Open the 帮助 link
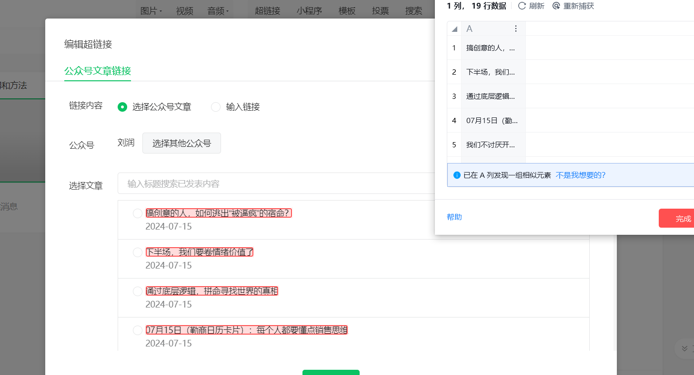This screenshot has height=375, width=694. [x=454, y=217]
